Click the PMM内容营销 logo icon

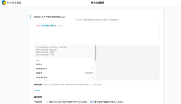pyautogui.click(x=4, y=3)
